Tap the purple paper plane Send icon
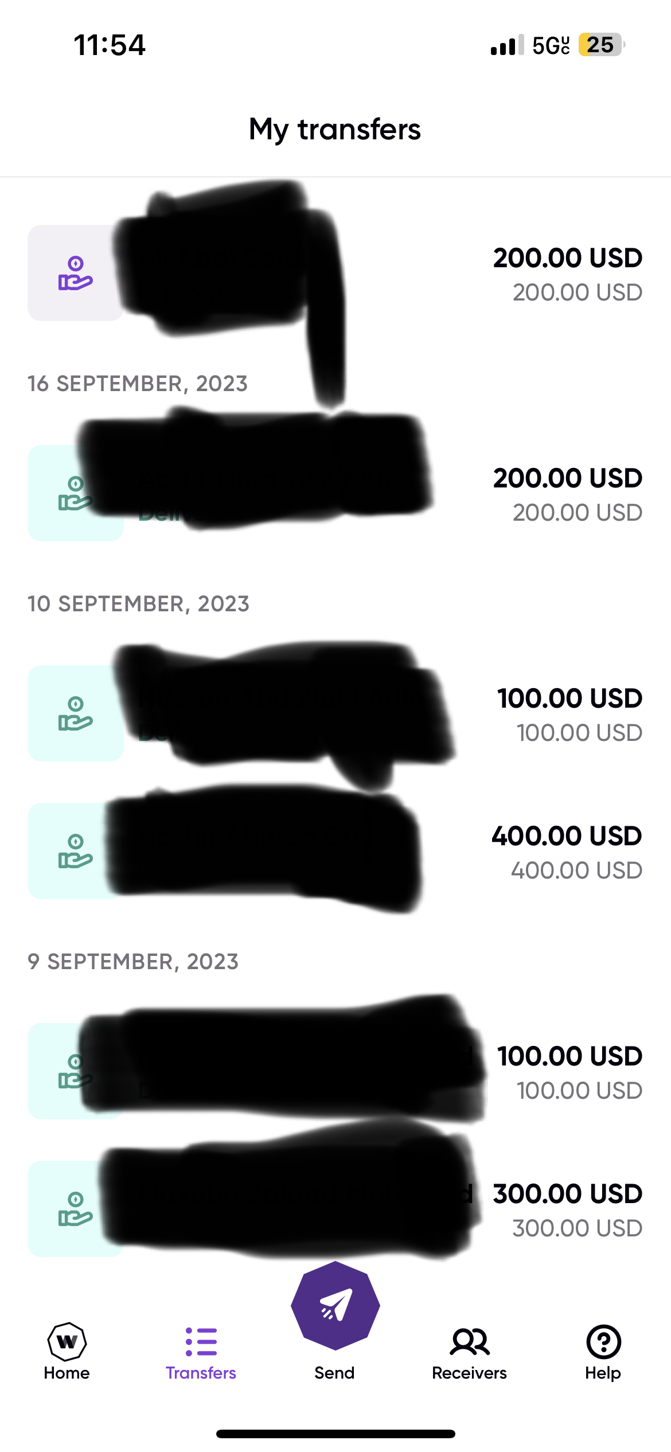 pos(335,1305)
